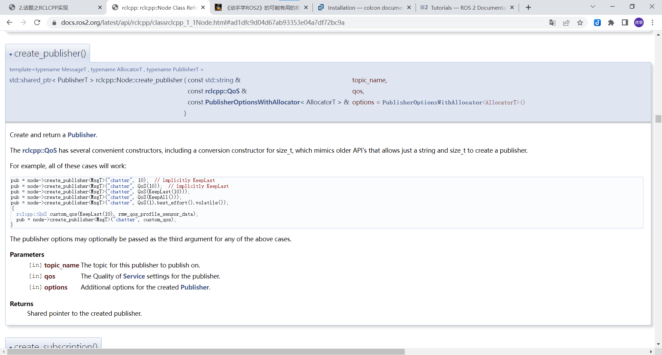Reload the current page
The image size is (662, 355).
[x=37, y=22]
